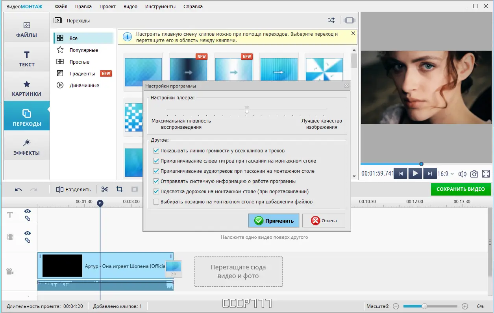Open the Инструменты menu

coord(160,7)
